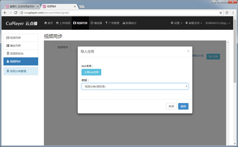Open 上传视频 cloud upload icon

[57, 23]
